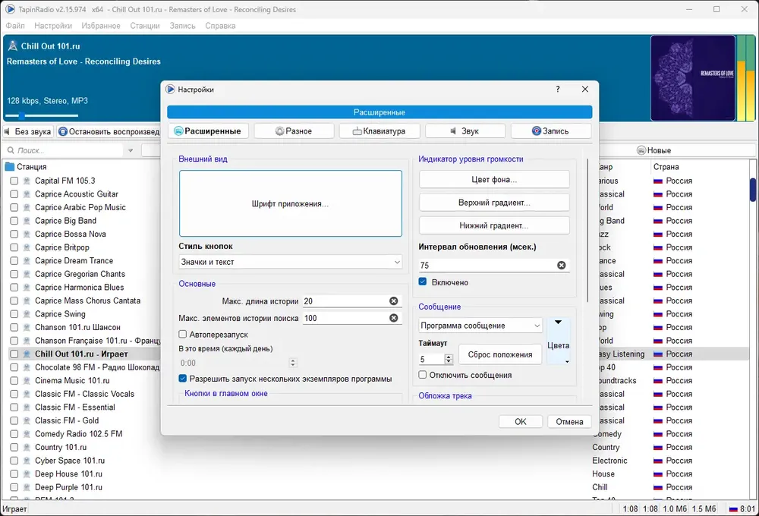This screenshot has width=759, height=516.
Task: Clear the search history elements field
Action: point(393,318)
